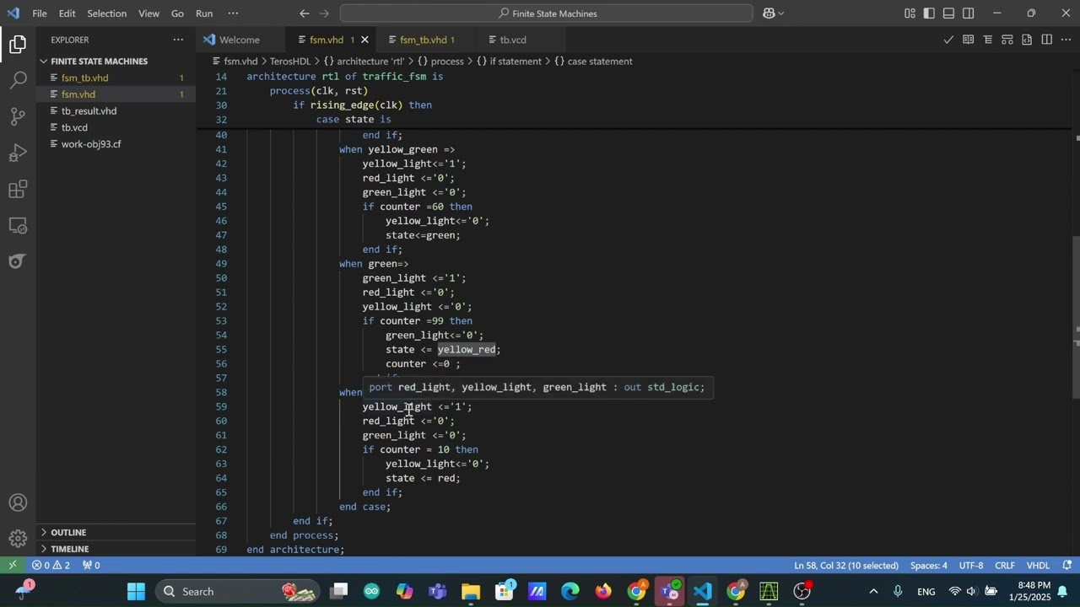
Task: Open the Run menu
Action: click(204, 13)
